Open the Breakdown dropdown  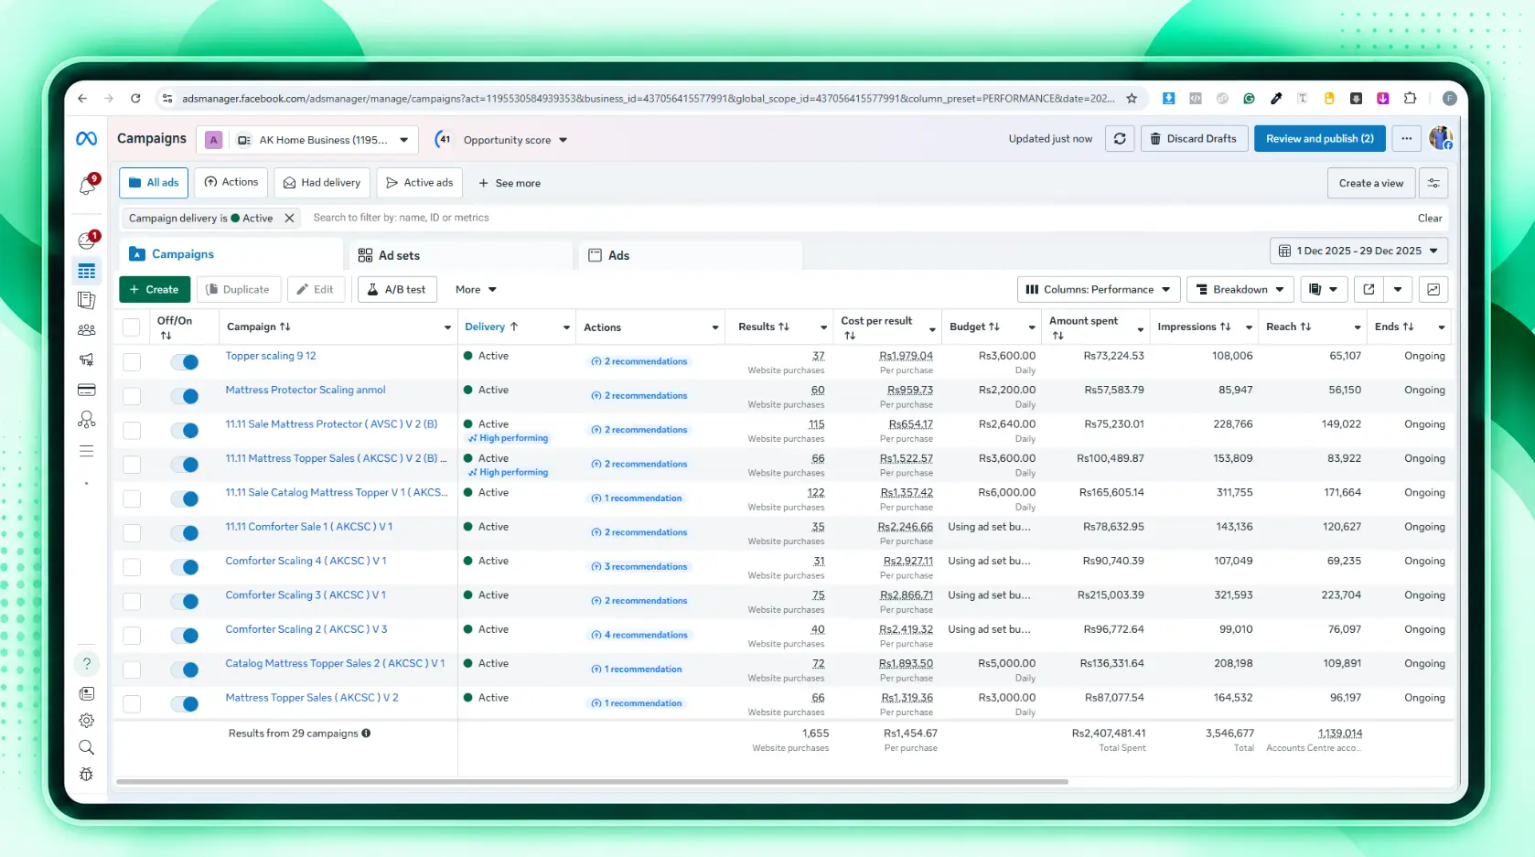1240,289
